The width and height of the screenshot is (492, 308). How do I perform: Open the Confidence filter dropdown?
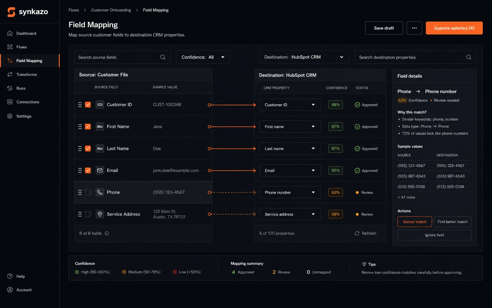pos(203,57)
